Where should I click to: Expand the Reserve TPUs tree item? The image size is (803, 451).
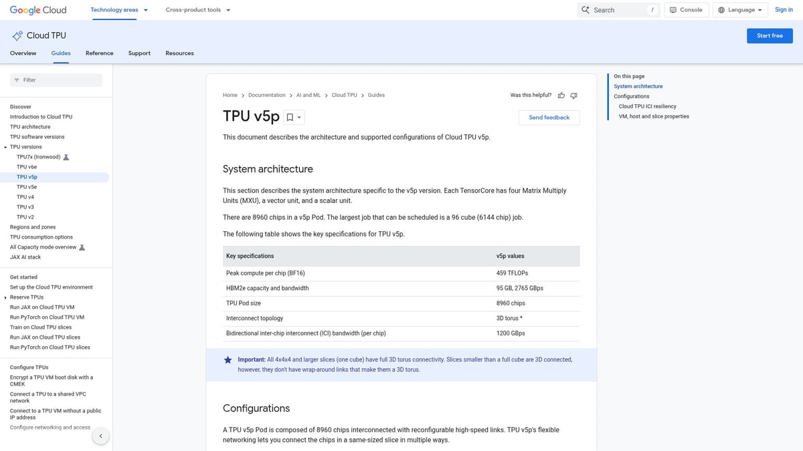coord(5,297)
